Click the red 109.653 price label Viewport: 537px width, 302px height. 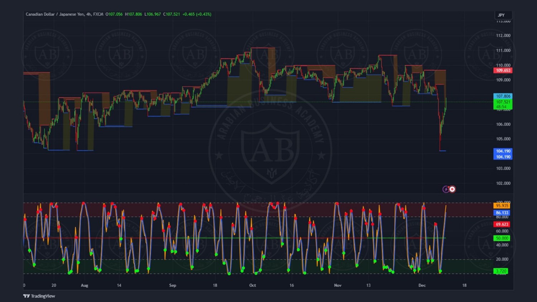pos(503,70)
